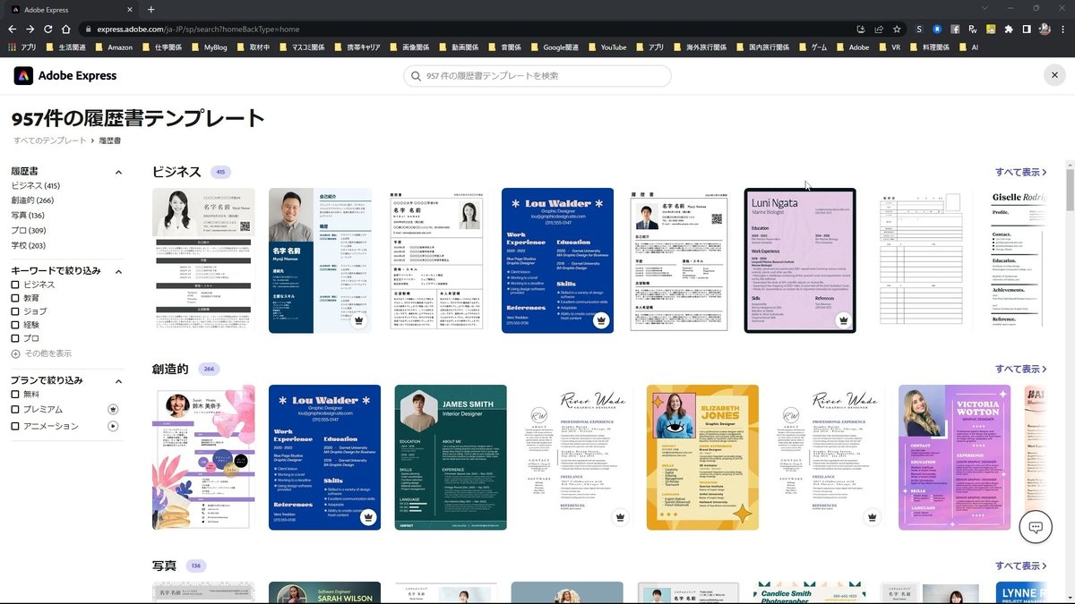This screenshot has height=604, width=1075.
Task: Click the search magnifier icon
Action: tap(417, 76)
